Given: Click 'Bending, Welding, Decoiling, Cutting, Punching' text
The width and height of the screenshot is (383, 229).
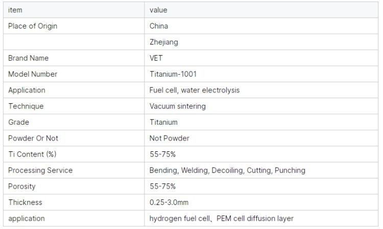Looking at the screenshot, I should point(227,170).
